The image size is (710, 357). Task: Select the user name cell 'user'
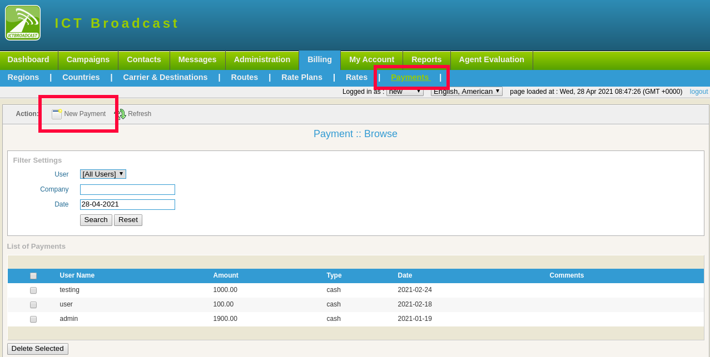tap(66, 304)
